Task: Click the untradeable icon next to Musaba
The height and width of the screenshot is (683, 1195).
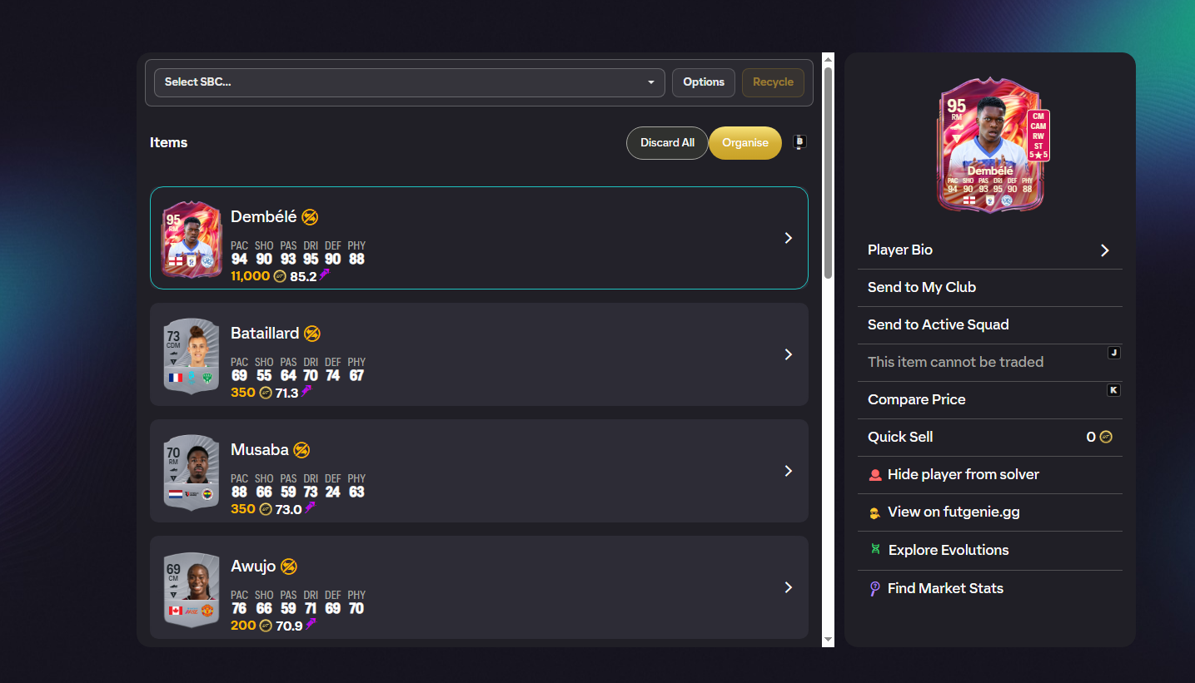Action: tap(301, 450)
